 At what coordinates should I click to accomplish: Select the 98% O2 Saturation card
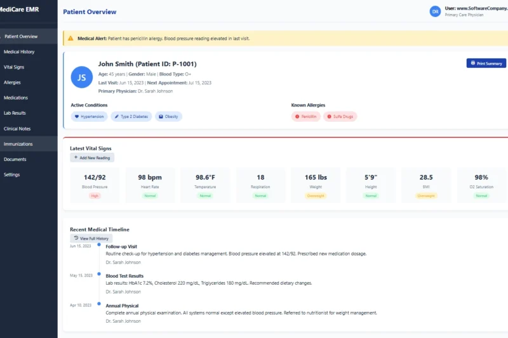click(481, 185)
